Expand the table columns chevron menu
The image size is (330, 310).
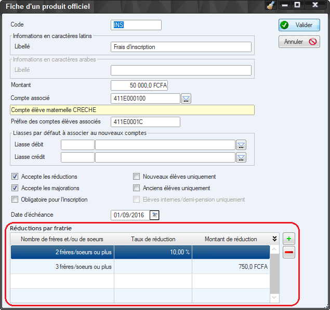point(274,239)
